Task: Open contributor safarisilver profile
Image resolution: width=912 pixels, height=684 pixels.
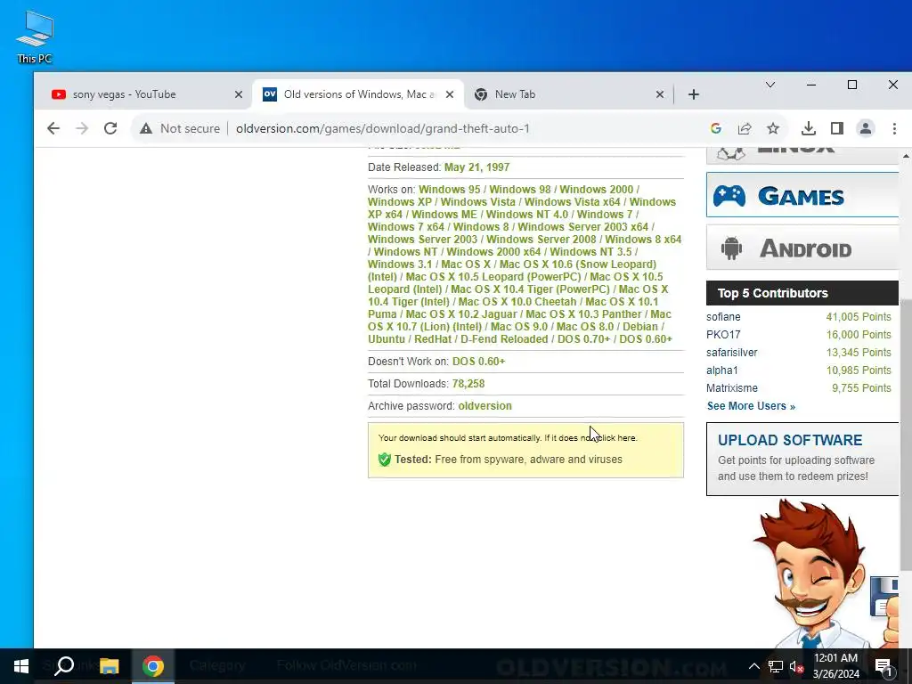Action: point(732,353)
